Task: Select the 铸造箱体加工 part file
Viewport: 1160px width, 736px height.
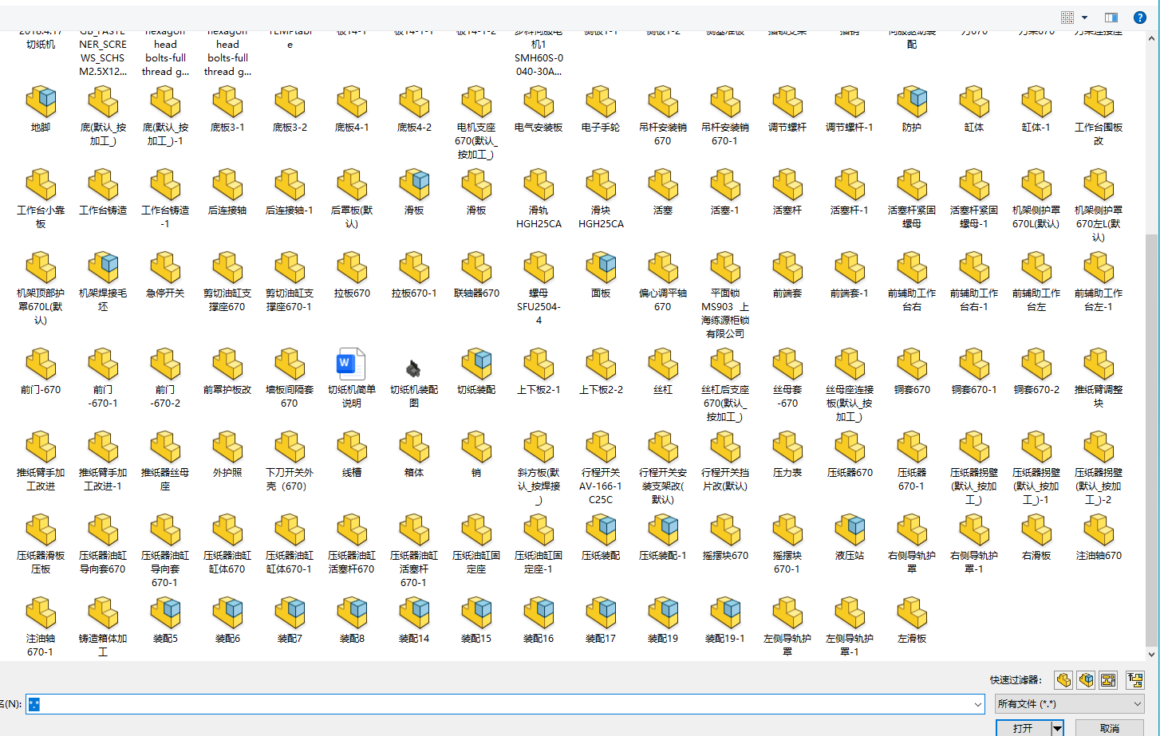Action: coord(103,628)
